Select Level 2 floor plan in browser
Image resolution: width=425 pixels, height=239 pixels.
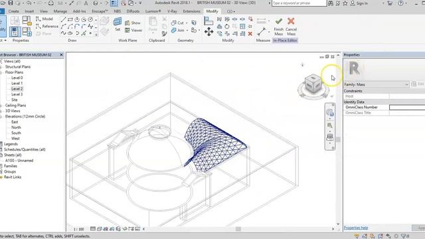pos(17,88)
